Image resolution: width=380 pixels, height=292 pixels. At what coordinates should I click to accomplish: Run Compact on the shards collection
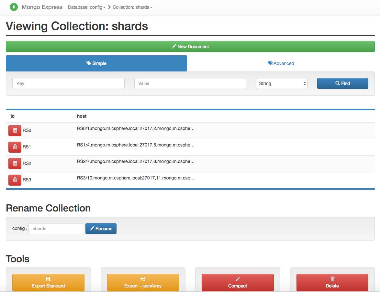[x=238, y=282]
